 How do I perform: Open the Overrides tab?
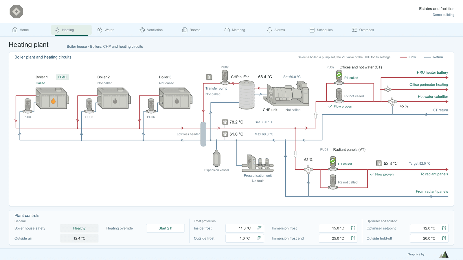(x=363, y=30)
